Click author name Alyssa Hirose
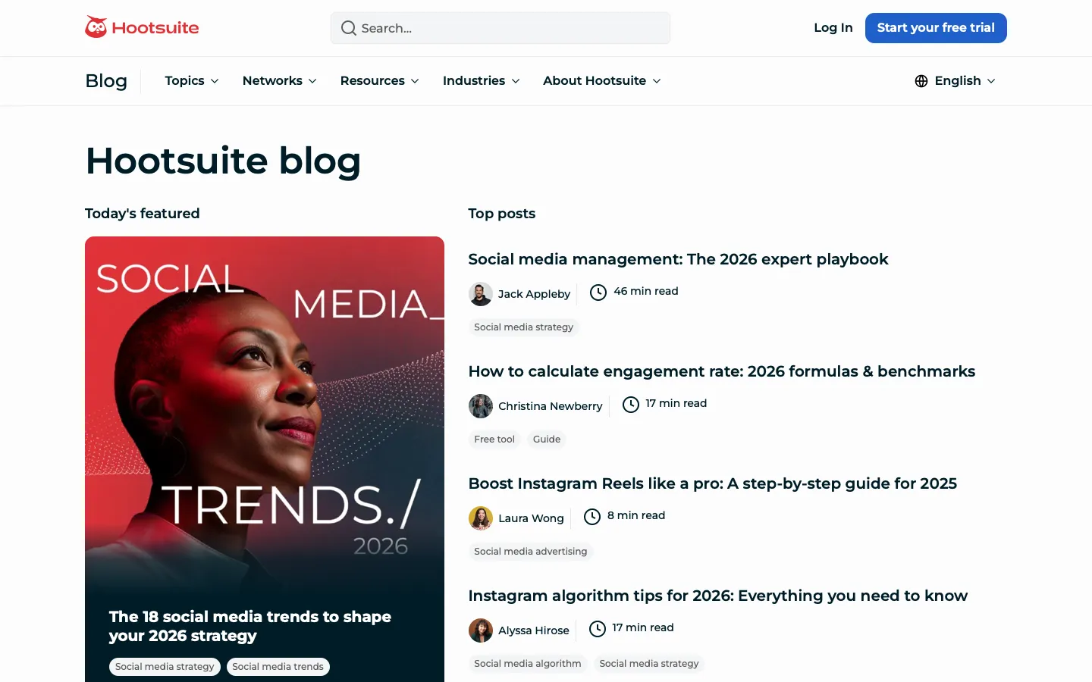The image size is (1092, 682). [534, 630]
